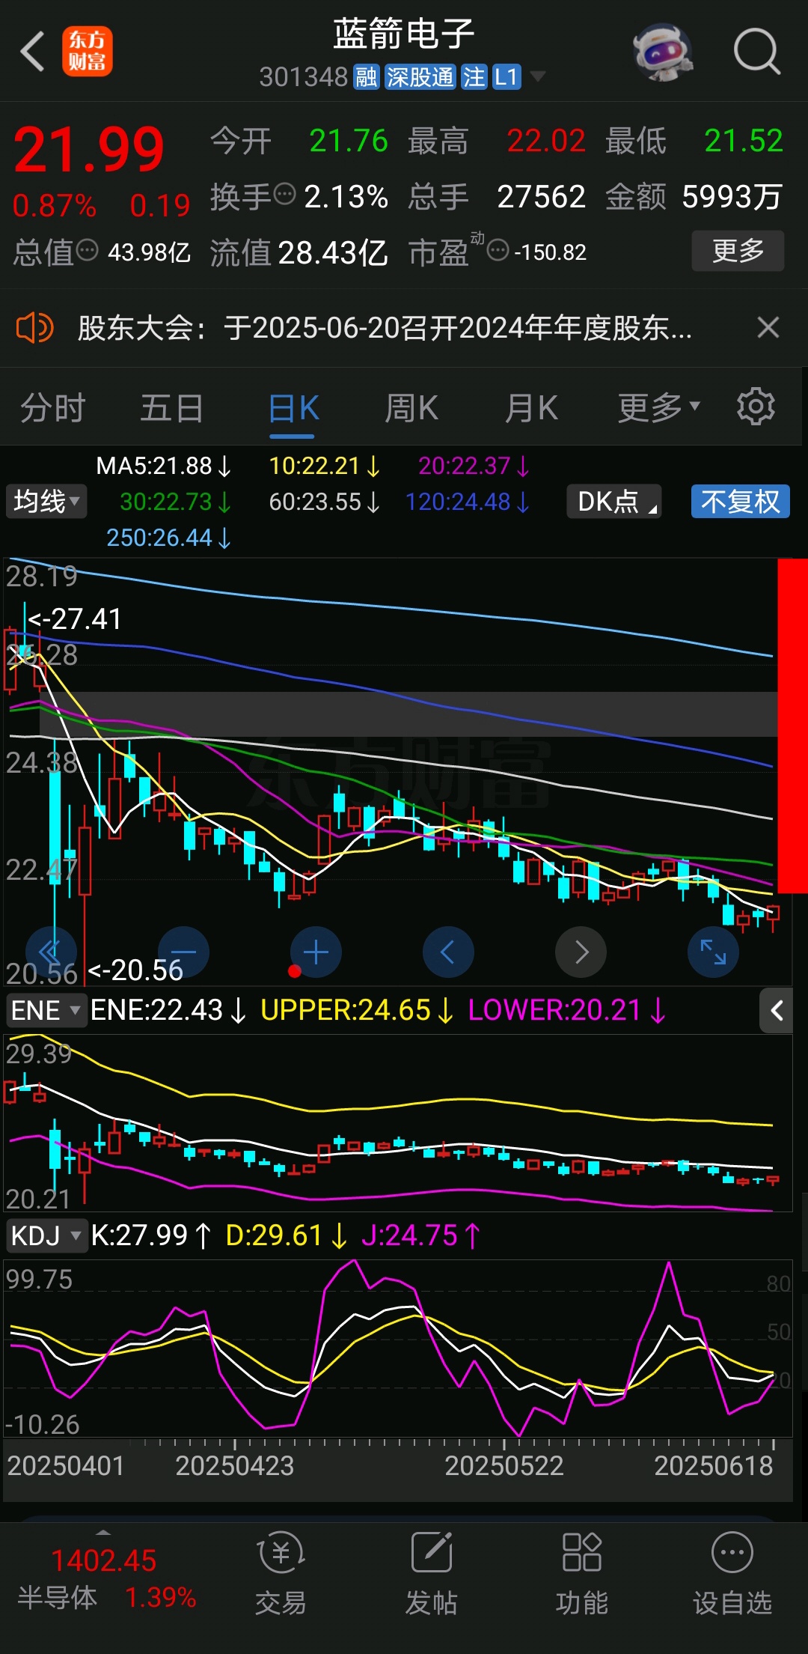Screen dimensions: 808x1654
Task: Expand chart to fullscreen
Action: click(x=713, y=952)
